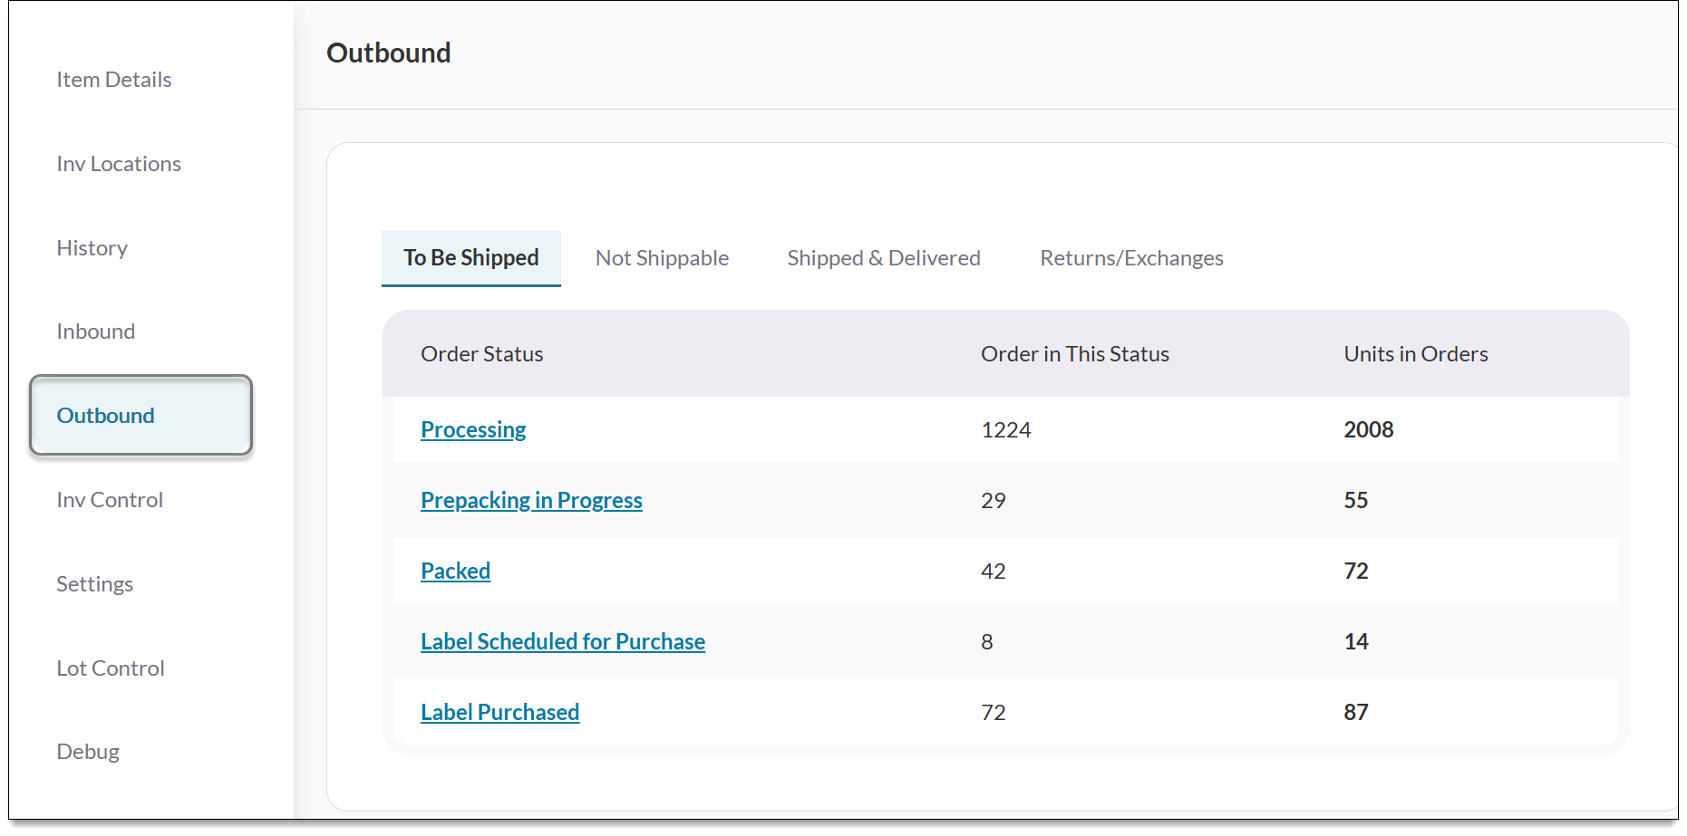Open the History sidebar item
The height and width of the screenshot is (836, 1687).
point(92,248)
